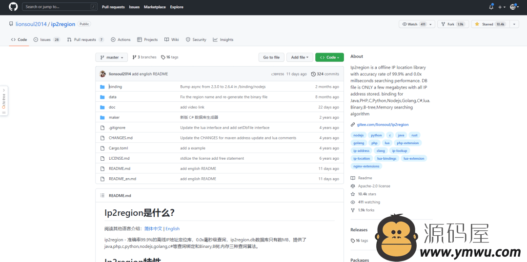The height and width of the screenshot is (262, 527).
Task: Click Go to file button
Action: click(271, 57)
